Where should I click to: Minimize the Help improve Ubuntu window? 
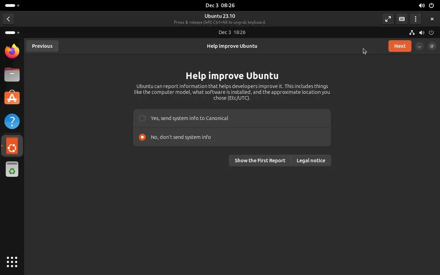pos(419,46)
